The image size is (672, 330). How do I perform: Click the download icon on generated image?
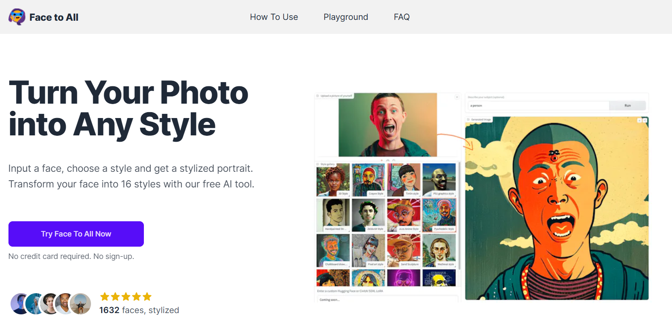tap(639, 121)
